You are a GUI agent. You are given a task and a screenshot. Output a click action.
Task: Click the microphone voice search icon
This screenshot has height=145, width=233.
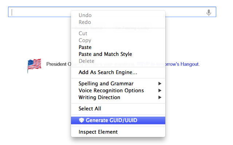(x=209, y=12)
